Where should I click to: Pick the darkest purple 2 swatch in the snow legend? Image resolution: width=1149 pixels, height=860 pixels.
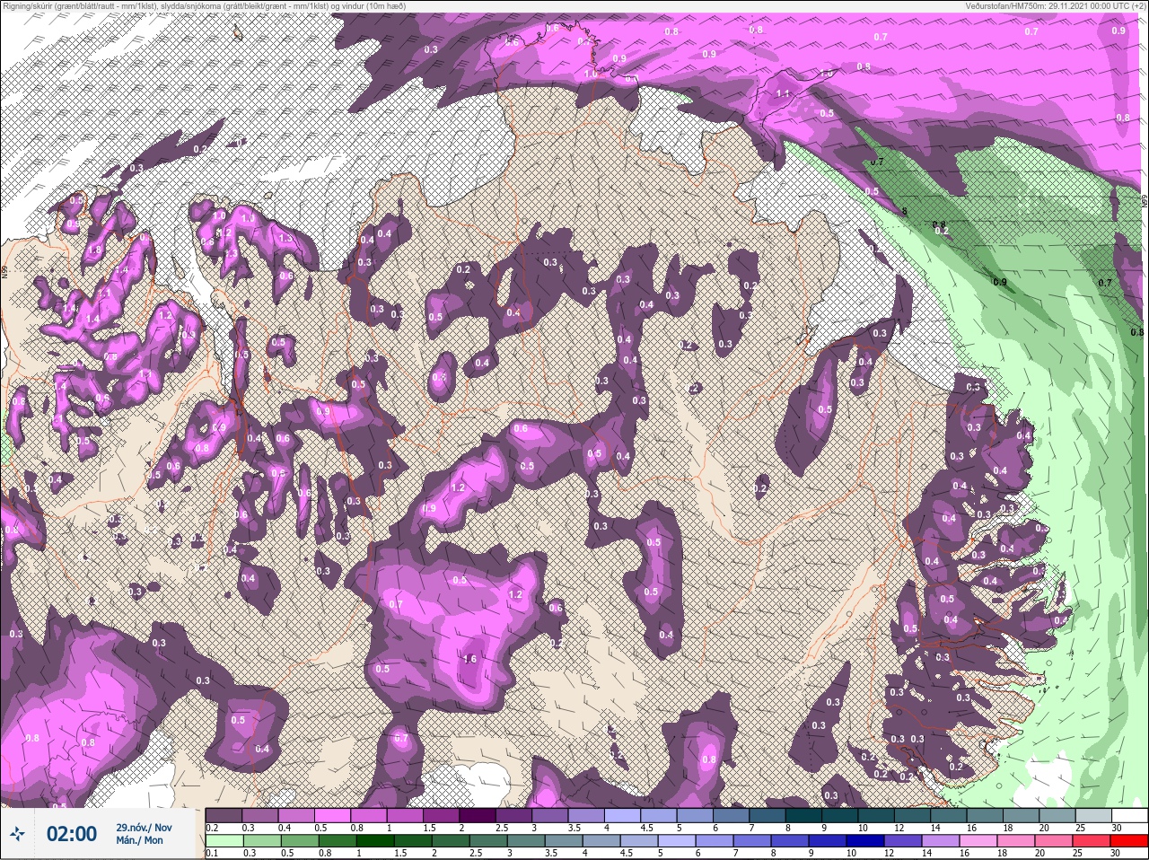[x=478, y=814]
